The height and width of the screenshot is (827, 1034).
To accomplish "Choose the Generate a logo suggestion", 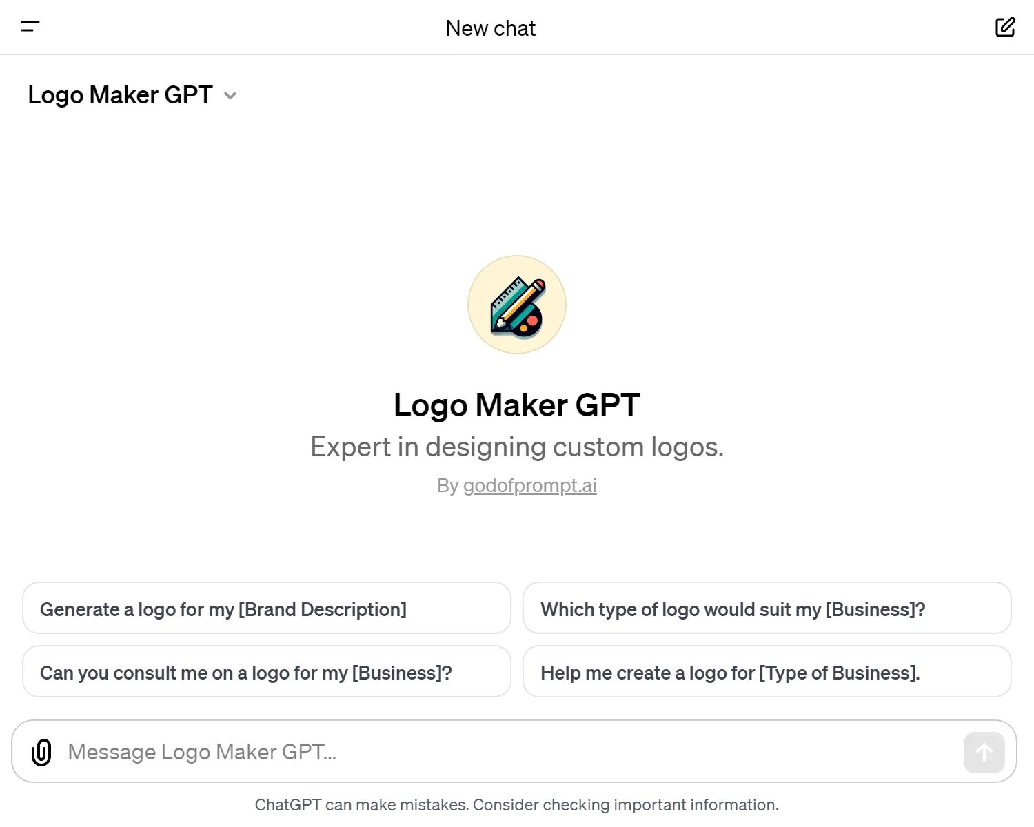I will [266, 609].
